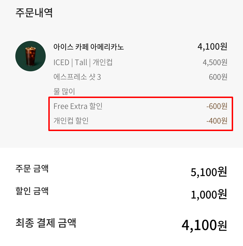
Task: Click the iced Americano drink thumbnail
Action: pos(30,56)
